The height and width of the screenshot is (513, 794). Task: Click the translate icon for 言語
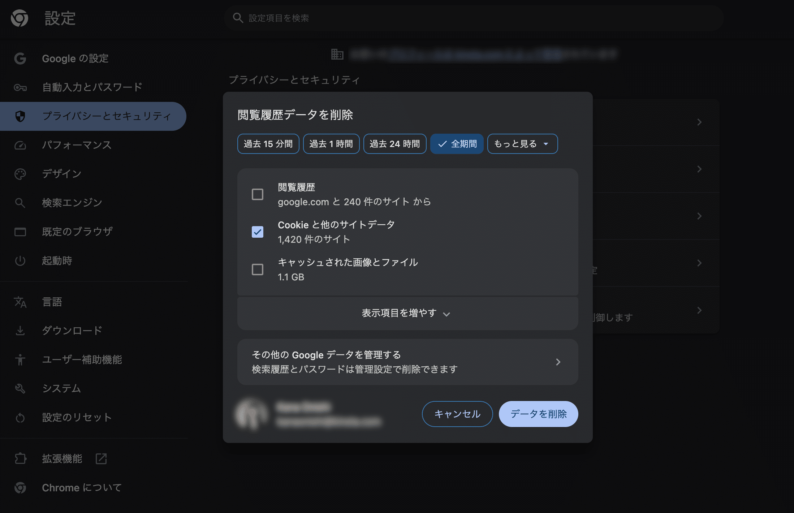click(20, 302)
